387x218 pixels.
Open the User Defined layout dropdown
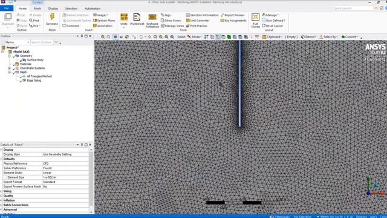tap(273, 21)
